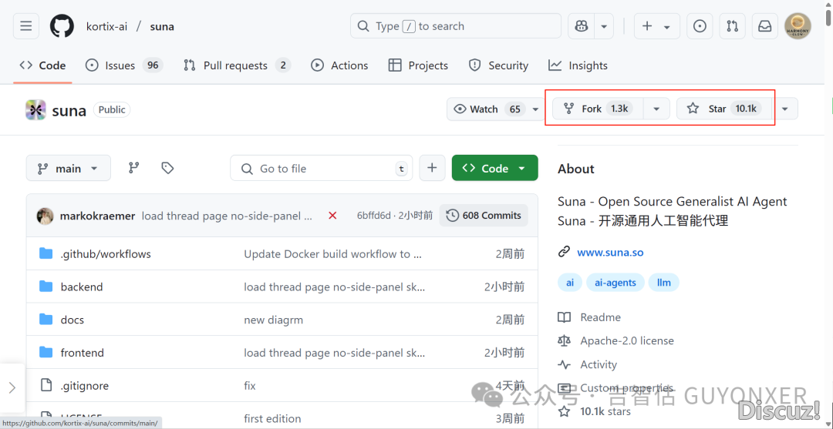Open the hamburger navigation menu

[26, 26]
